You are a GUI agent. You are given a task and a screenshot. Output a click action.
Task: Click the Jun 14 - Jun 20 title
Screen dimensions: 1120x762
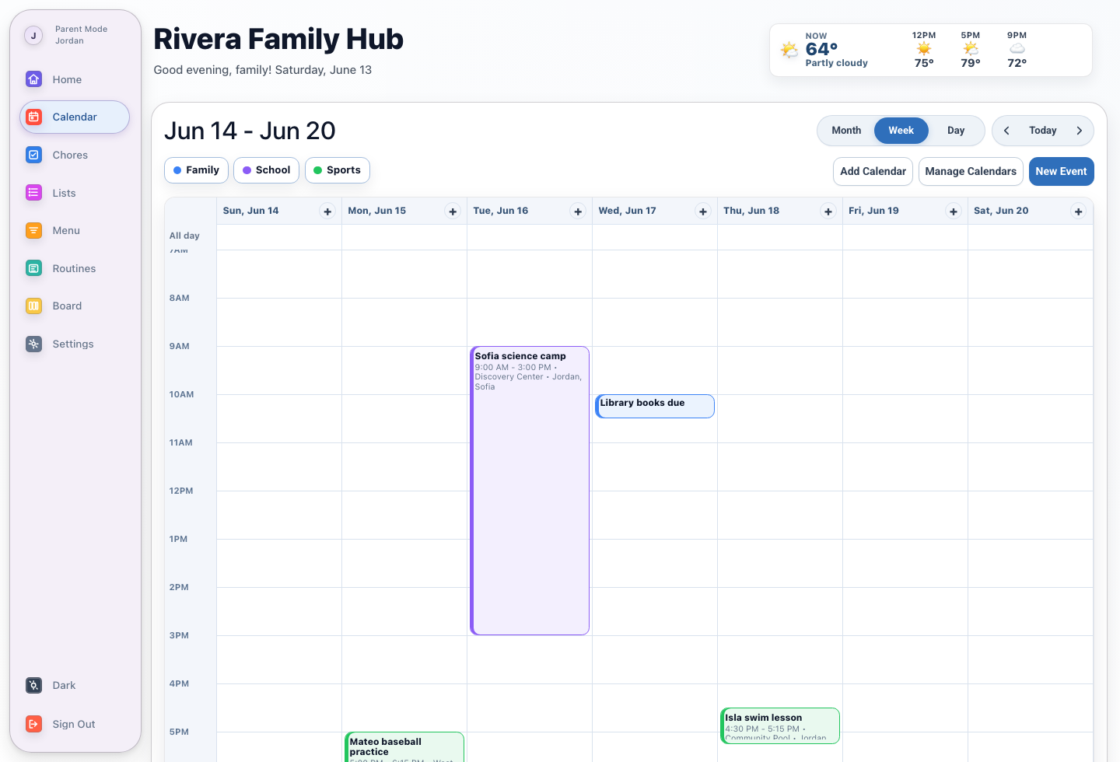250,131
